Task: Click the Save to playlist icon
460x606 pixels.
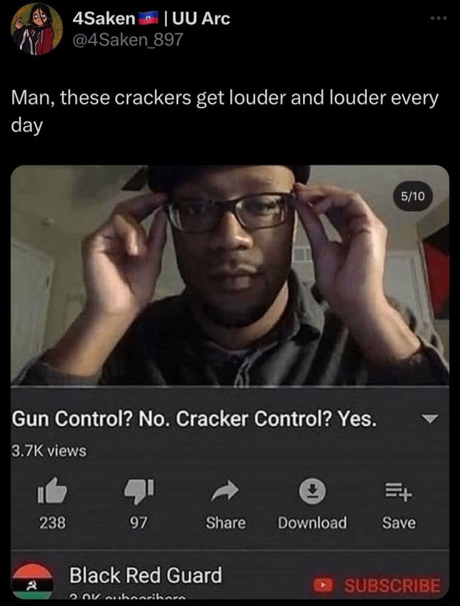Action: (x=399, y=493)
